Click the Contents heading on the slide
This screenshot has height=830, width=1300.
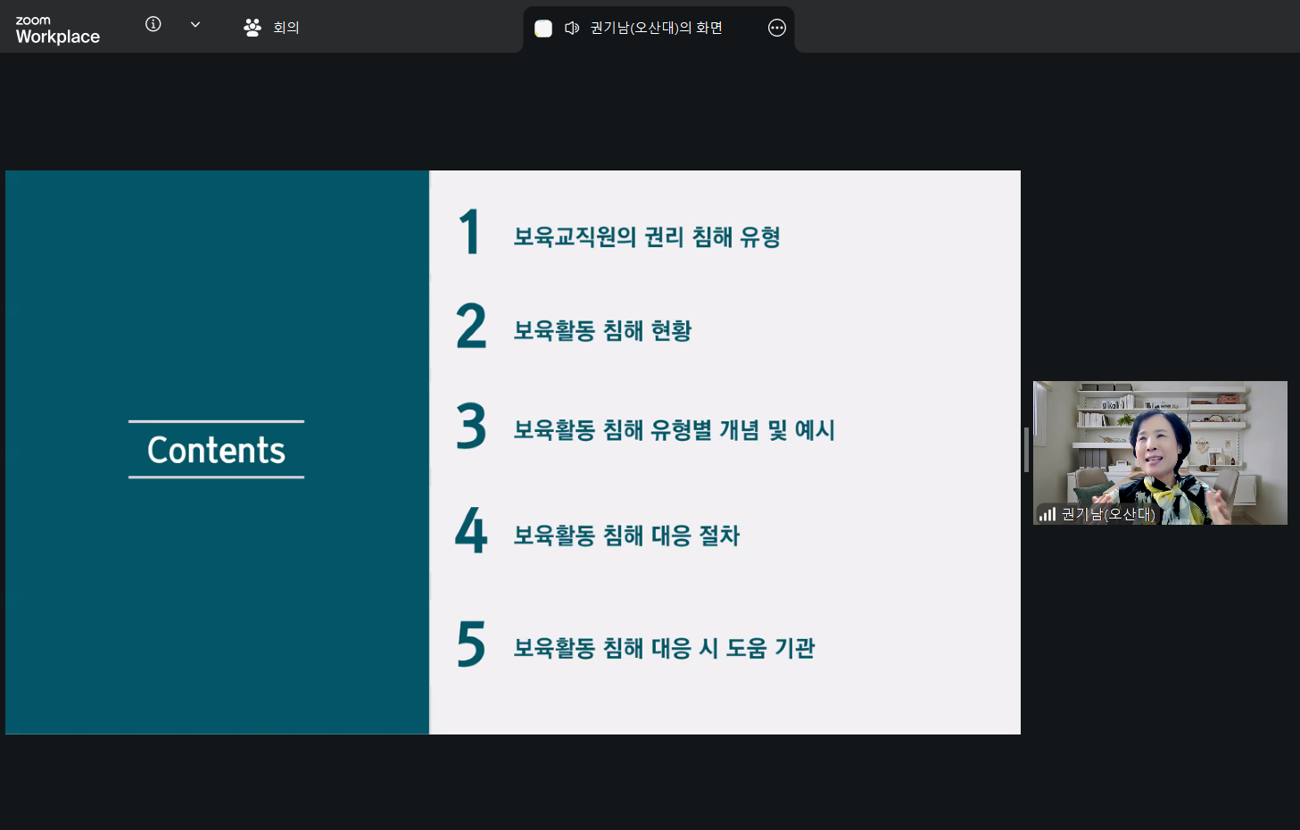(216, 451)
